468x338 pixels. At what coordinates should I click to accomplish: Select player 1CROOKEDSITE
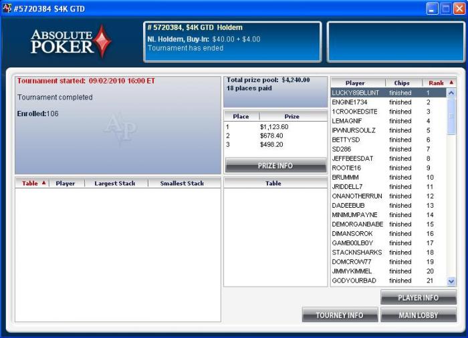click(x=388, y=112)
